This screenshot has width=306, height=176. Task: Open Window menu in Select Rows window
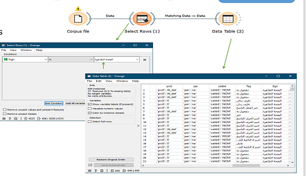point(26,50)
